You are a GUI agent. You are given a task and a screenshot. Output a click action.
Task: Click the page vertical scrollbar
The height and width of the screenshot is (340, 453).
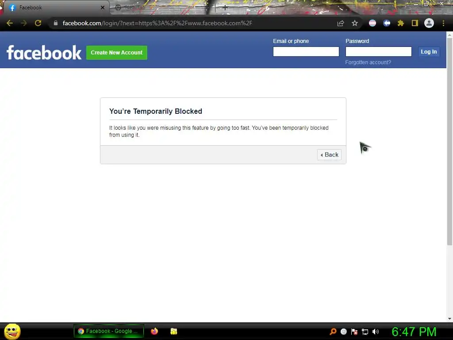(449, 142)
